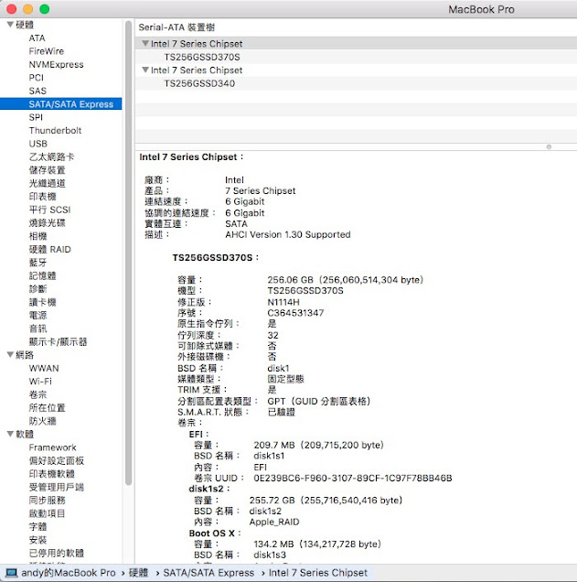
Task: Open FireWire in the sidebar
Action: 47,51
